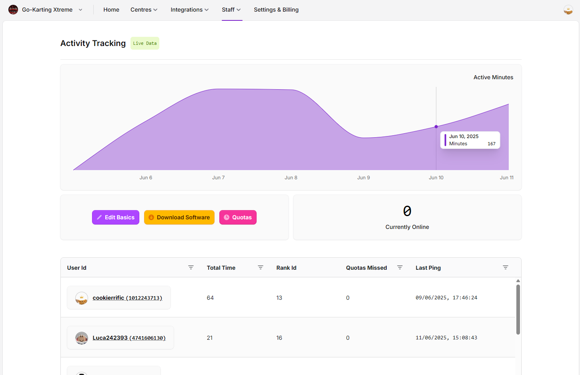
Task: Click the Active Minutes chart legend
Action: pyautogui.click(x=493, y=77)
